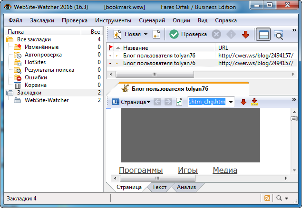Open the Новая dropdown arrow
Screen dimensions: 302x208
pos(146,34)
